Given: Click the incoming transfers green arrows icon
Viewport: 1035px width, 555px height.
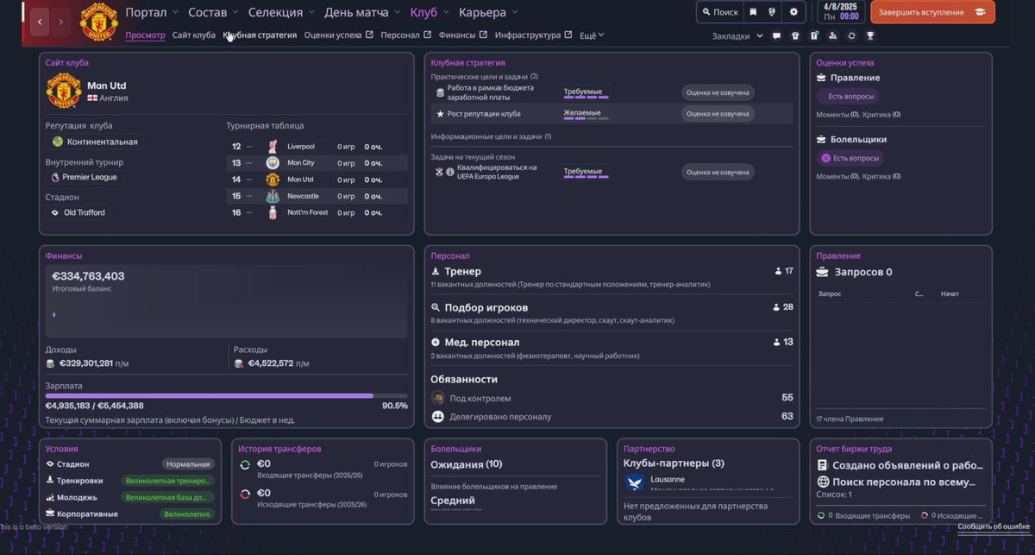Looking at the screenshot, I should click(x=245, y=464).
